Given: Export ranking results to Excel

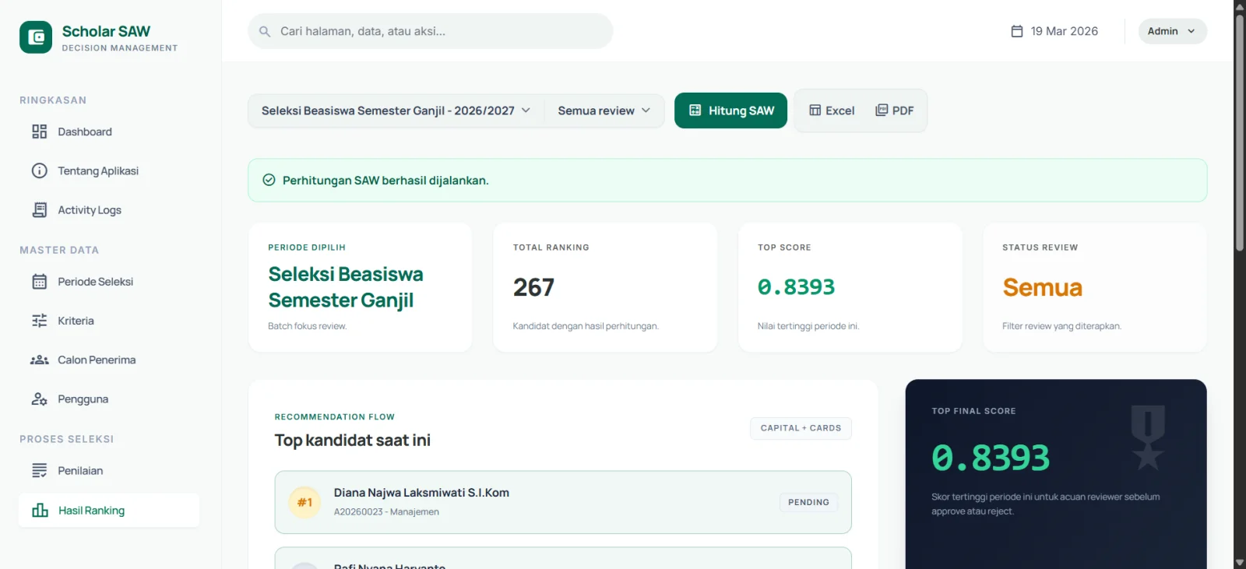Looking at the screenshot, I should (x=832, y=111).
